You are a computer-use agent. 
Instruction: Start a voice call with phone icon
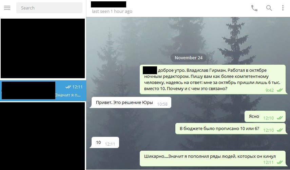[x=254, y=8]
